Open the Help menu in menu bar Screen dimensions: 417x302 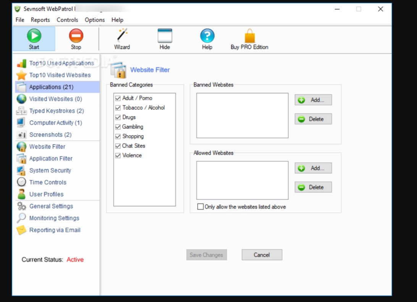pyautogui.click(x=117, y=20)
